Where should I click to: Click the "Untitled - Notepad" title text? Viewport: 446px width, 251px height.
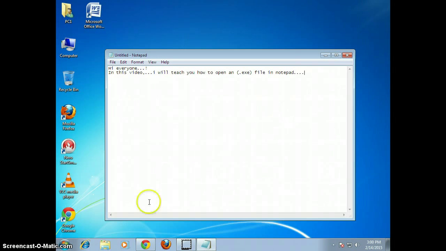tap(131, 55)
